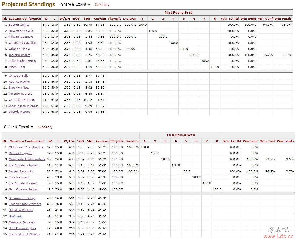Go to the San Antonio Spurs page
Image resolution: width=296 pixels, height=239 pixels.
pos(22,228)
